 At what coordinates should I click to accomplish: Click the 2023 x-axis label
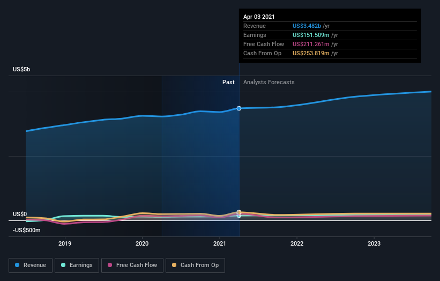[x=374, y=243]
